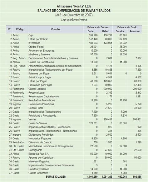The image size is (148, 182).
Task: Click the 'Letras por Cobrar' account cell
Action: click(38, 39)
